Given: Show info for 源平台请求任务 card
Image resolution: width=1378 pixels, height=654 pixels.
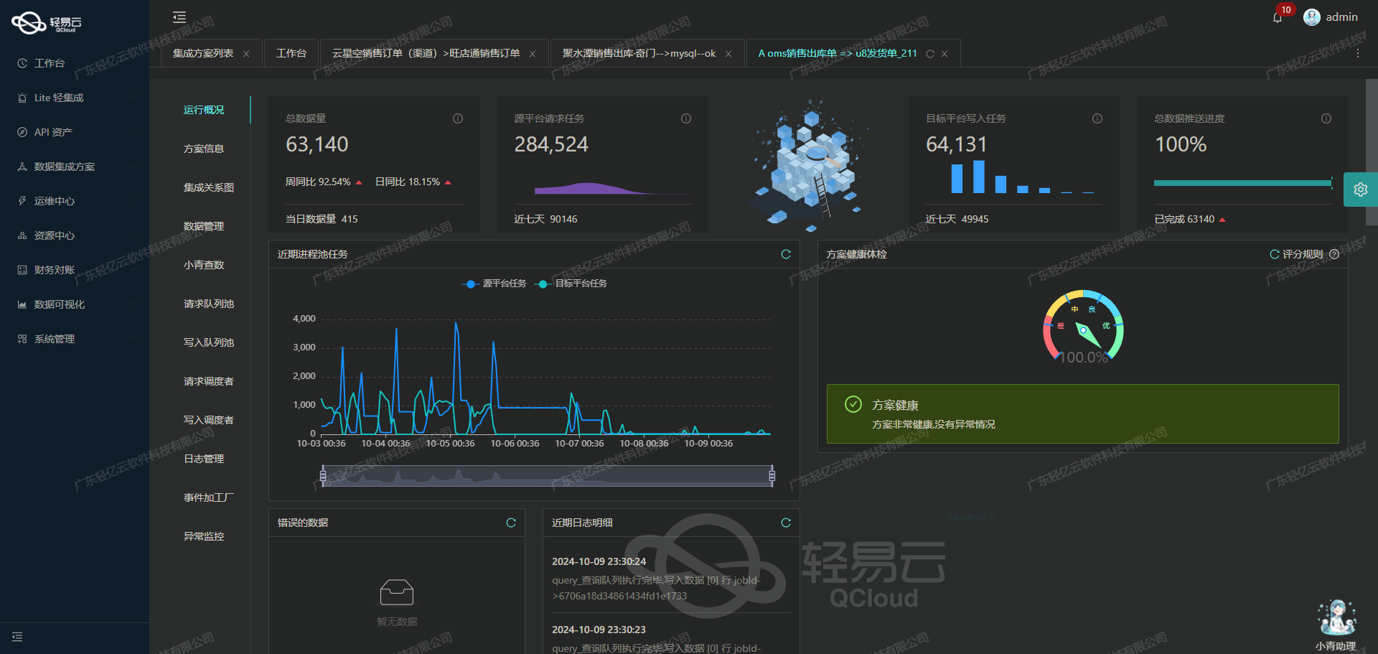Looking at the screenshot, I should (x=686, y=118).
